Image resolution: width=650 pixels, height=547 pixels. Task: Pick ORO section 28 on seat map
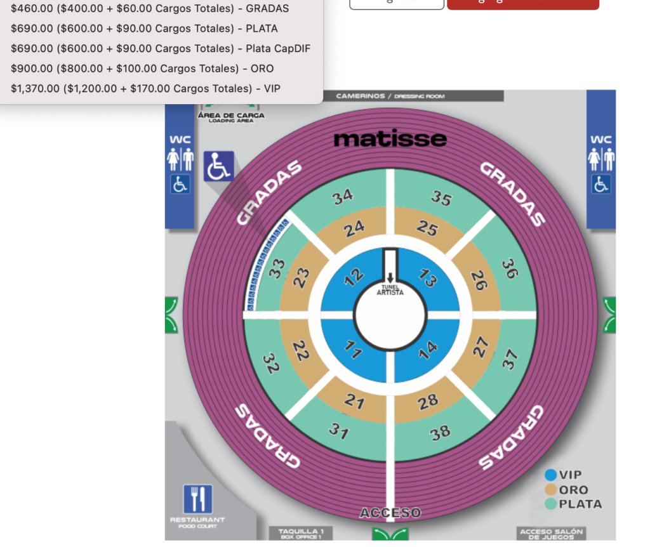point(427,402)
